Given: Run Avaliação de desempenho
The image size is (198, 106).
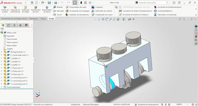Looking at the screenshot, I should click(x=77, y=15).
